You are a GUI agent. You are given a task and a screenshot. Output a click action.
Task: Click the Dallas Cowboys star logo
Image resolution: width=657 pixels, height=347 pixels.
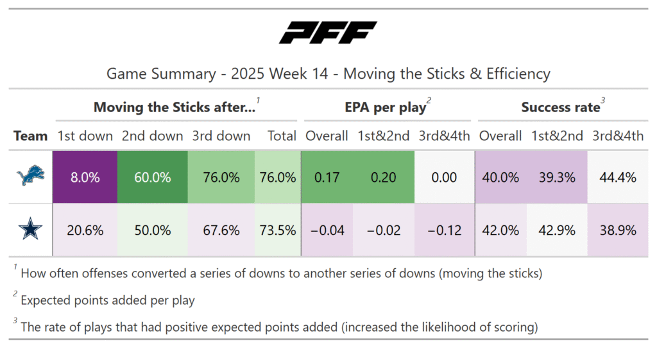pos(31,230)
